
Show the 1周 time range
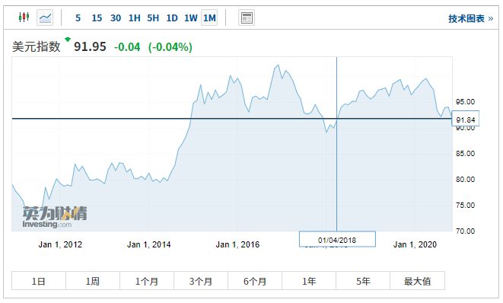click(93, 281)
